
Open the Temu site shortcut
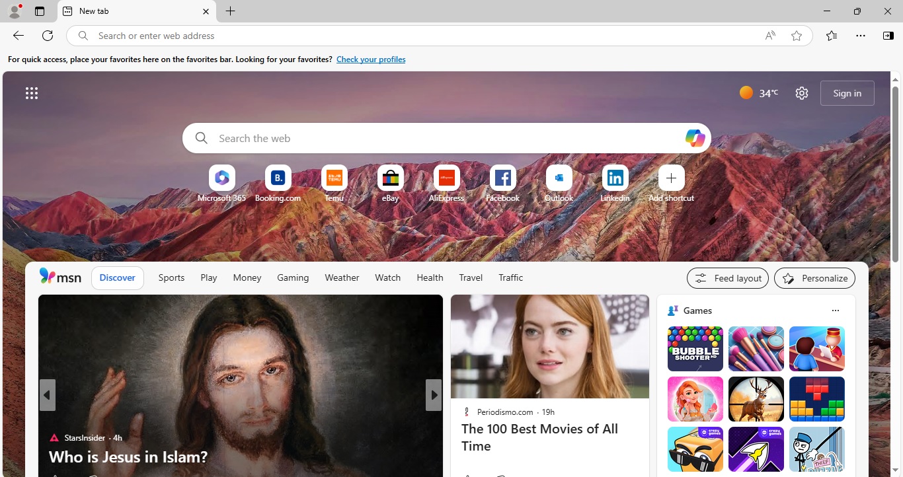tap(334, 178)
